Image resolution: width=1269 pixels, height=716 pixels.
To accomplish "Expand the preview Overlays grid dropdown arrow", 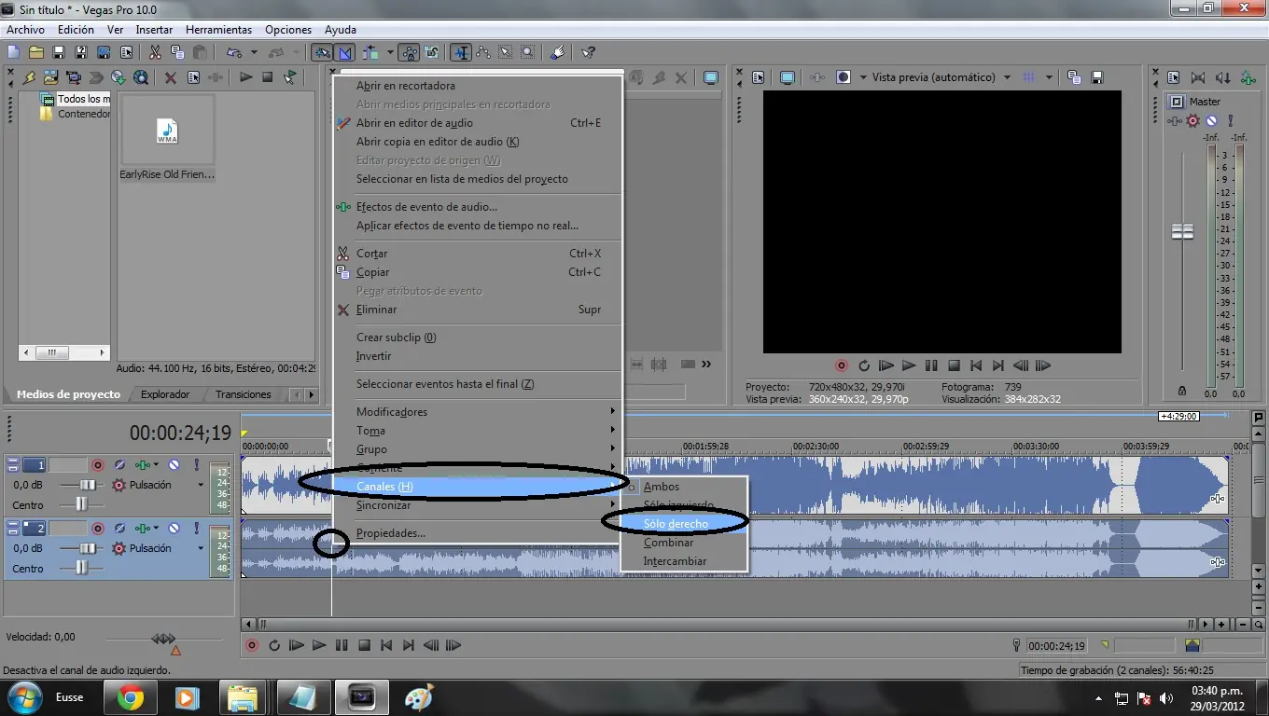I will (1049, 77).
